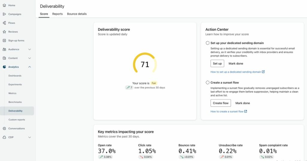Click Mark done for sunset flow
The height and width of the screenshot is (161, 307).
243,103
